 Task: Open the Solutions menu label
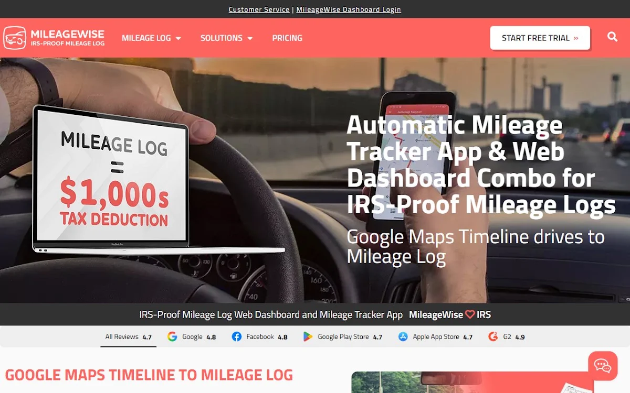222,38
